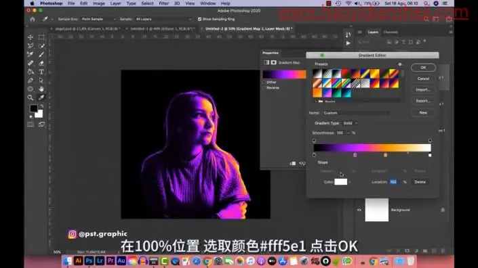Click the clip-to-layer icon in Properties panel
Viewport: 478px width, 268px height.
pyautogui.click(x=293, y=163)
